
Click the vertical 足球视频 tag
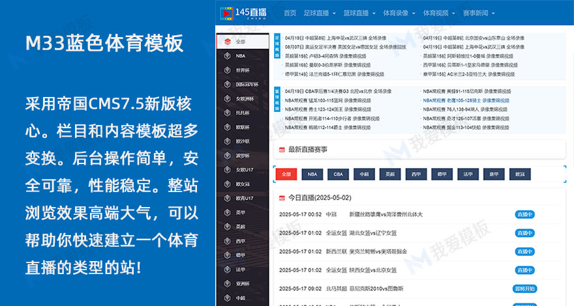277,46
